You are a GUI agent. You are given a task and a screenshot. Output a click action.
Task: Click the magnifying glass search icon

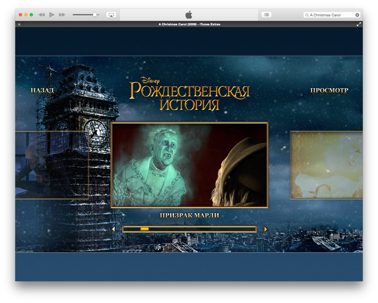pyautogui.click(x=307, y=15)
